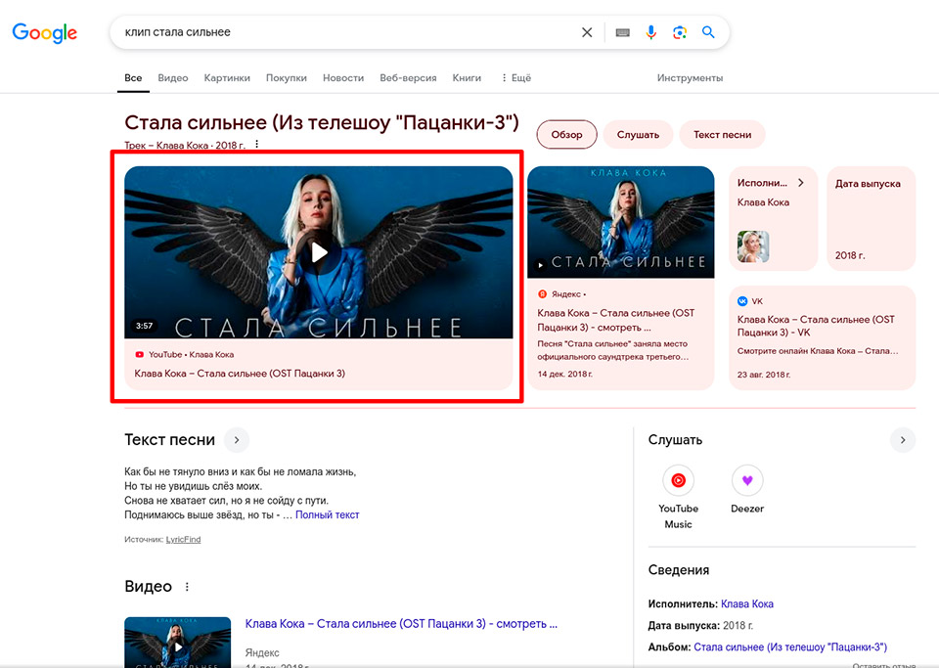Screen dimensions: 939x668
Task: Open YouTube Music listening option
Action: click(678, 497)
